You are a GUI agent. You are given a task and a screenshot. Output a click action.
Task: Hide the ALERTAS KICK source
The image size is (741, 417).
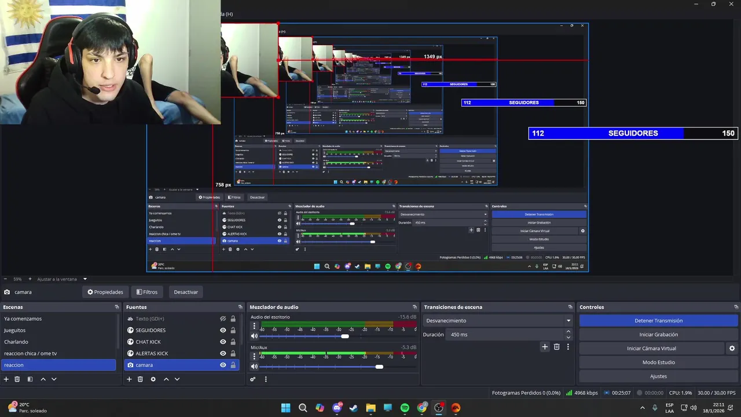click(223, 353)
